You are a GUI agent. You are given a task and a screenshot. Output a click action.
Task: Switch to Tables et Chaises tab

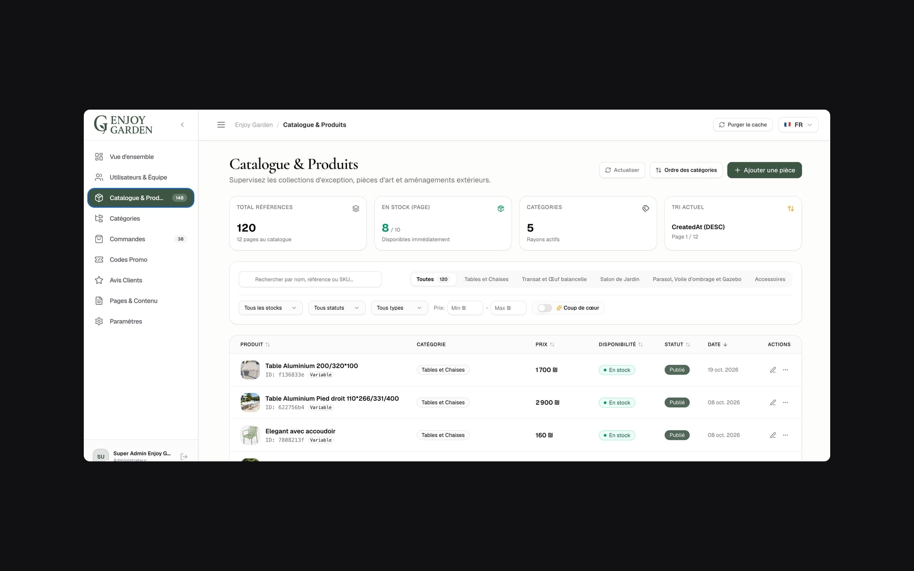(x=486, y=279)
